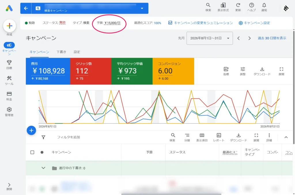Open キャンペーンの変更をシミュレーション link

click(x=201, y=23)
